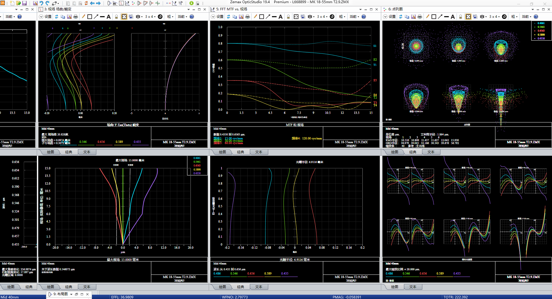Image resolution: width=552 pixels, height=299 pixels.
Task: Toggle the lock icon in 场曲/畸变 window
Action: click(116, 17)
